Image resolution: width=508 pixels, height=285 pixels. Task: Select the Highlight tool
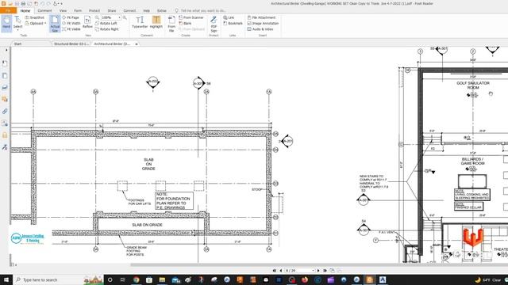pos(156,23)
